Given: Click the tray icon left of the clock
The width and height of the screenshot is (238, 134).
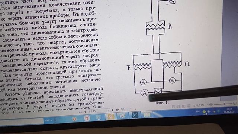Looking at the screenshot, I should tap(219, 111).
